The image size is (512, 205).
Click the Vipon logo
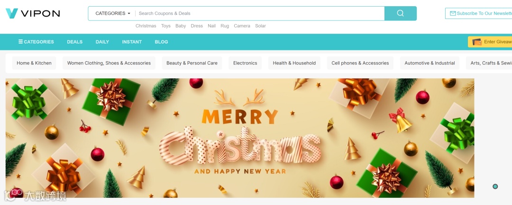pyautogui.click(x=33, y=13)
